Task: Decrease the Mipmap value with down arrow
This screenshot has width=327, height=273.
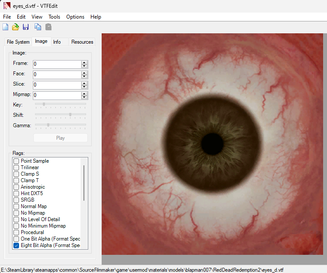Action: point(84,97)
